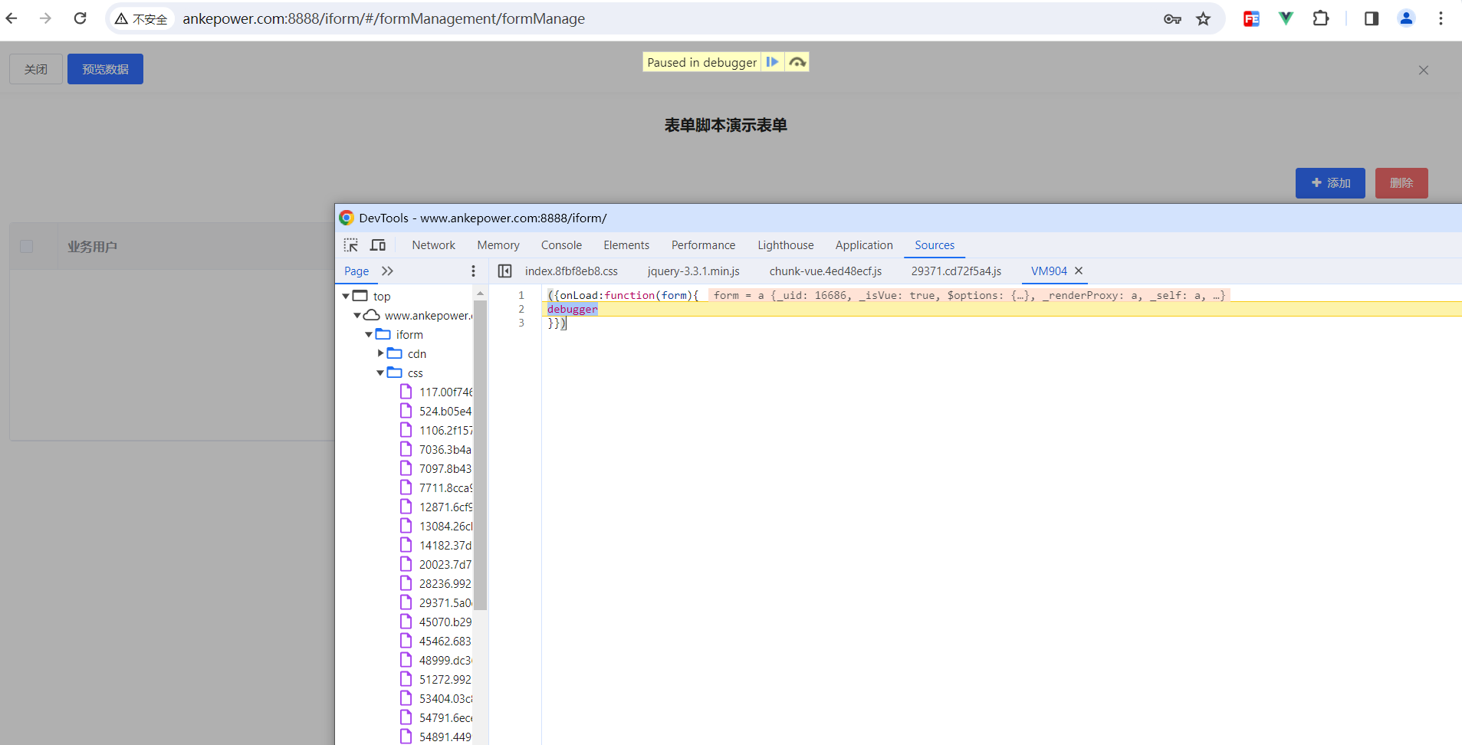Check the table header select-all checkbox

click(27, 247)
